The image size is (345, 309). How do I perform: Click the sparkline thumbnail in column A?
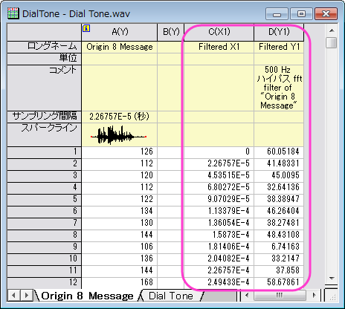119,135
